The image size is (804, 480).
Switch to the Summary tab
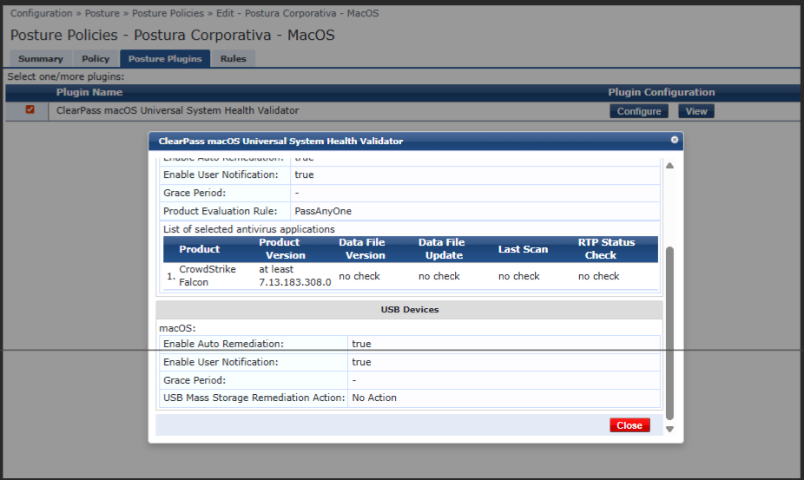[41, 58]
